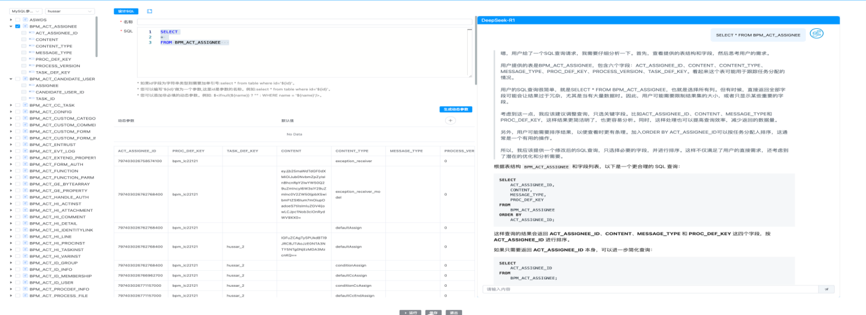The image size is (866, 315).
Task: Click the table icon next to ASWDS
Action: tap(25, 20)
